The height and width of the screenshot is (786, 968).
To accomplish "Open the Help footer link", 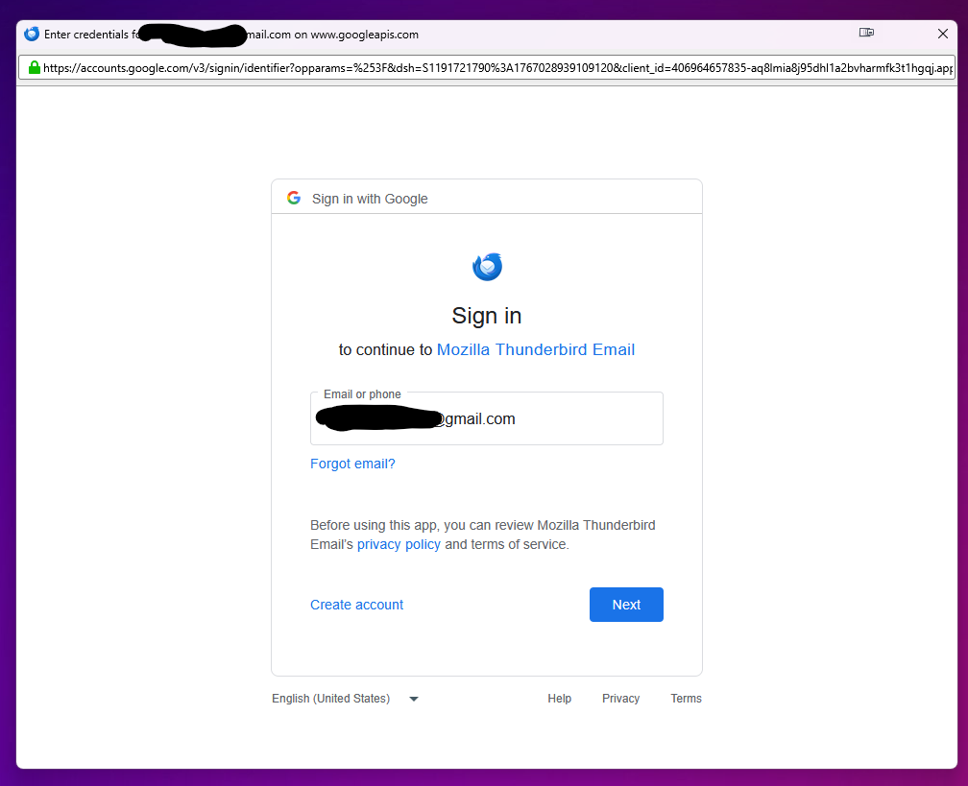I will tap(559, 699).
